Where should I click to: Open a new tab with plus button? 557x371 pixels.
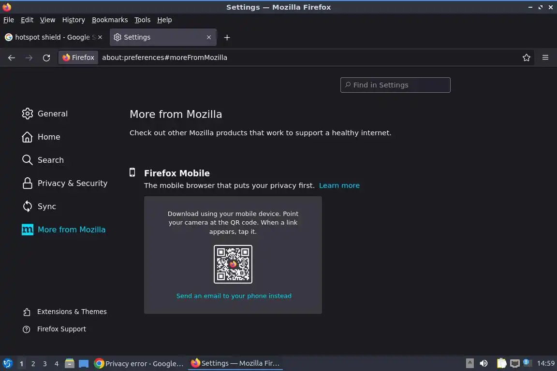(x=227, y=37)
